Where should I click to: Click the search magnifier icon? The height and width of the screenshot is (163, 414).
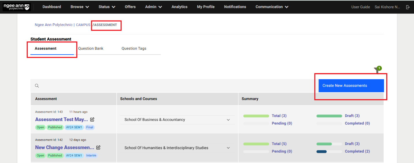pyautogui.click(x=37, y=86)
